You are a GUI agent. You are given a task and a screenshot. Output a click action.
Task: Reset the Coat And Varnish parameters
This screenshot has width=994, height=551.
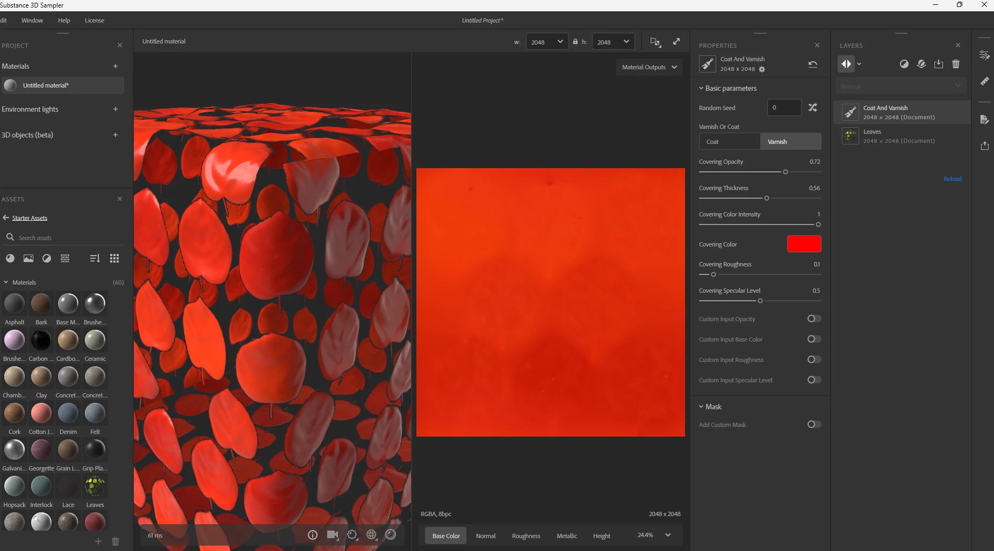tap(813, 64)
